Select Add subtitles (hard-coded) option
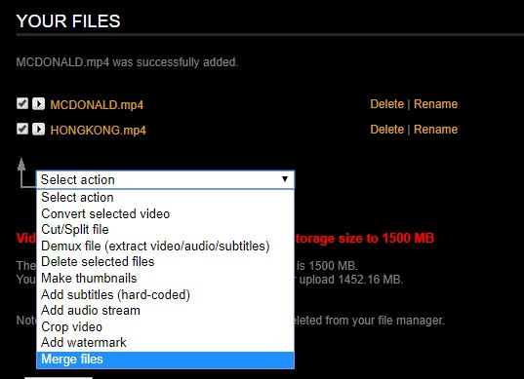Viewport: 524px width, 379px height. pyautogui.click(x=166, y=294)
